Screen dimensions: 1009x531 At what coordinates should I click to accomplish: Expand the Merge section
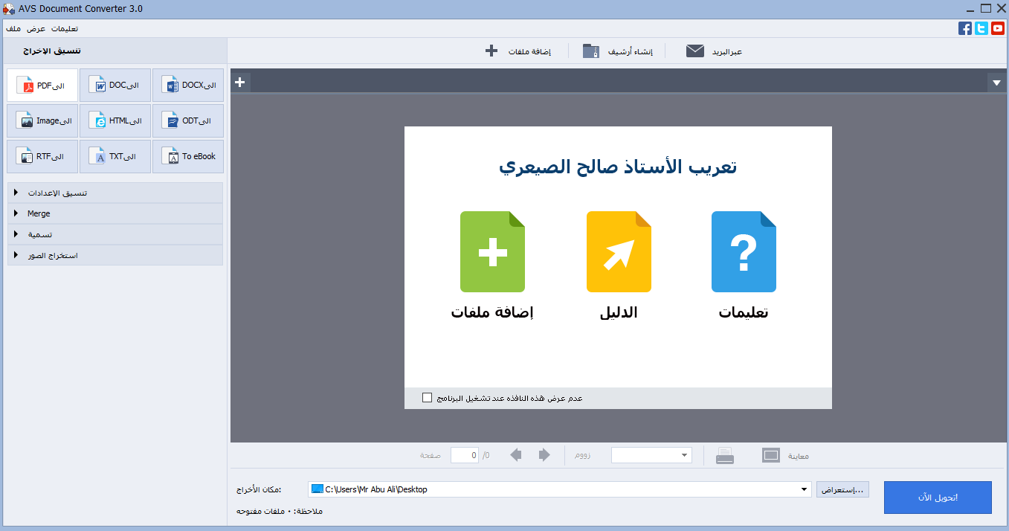tap(115, 213)
